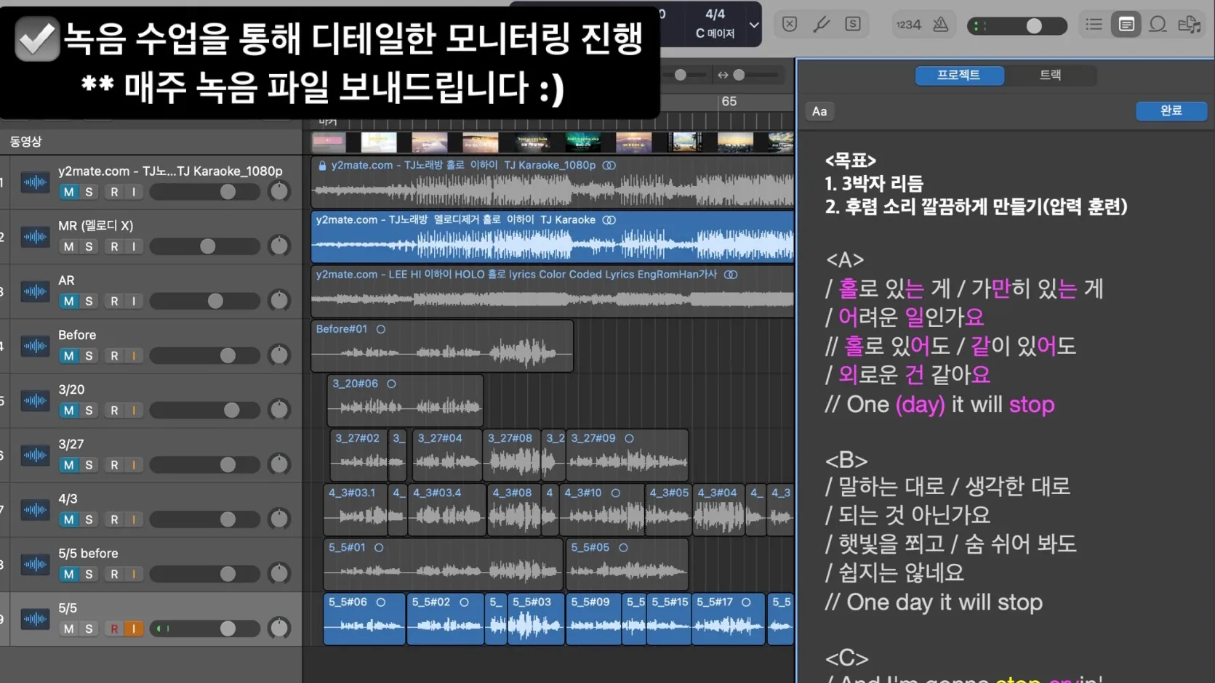Open the media file browser icon
The image size is (1215, 683).
(x=1190, y=25)
